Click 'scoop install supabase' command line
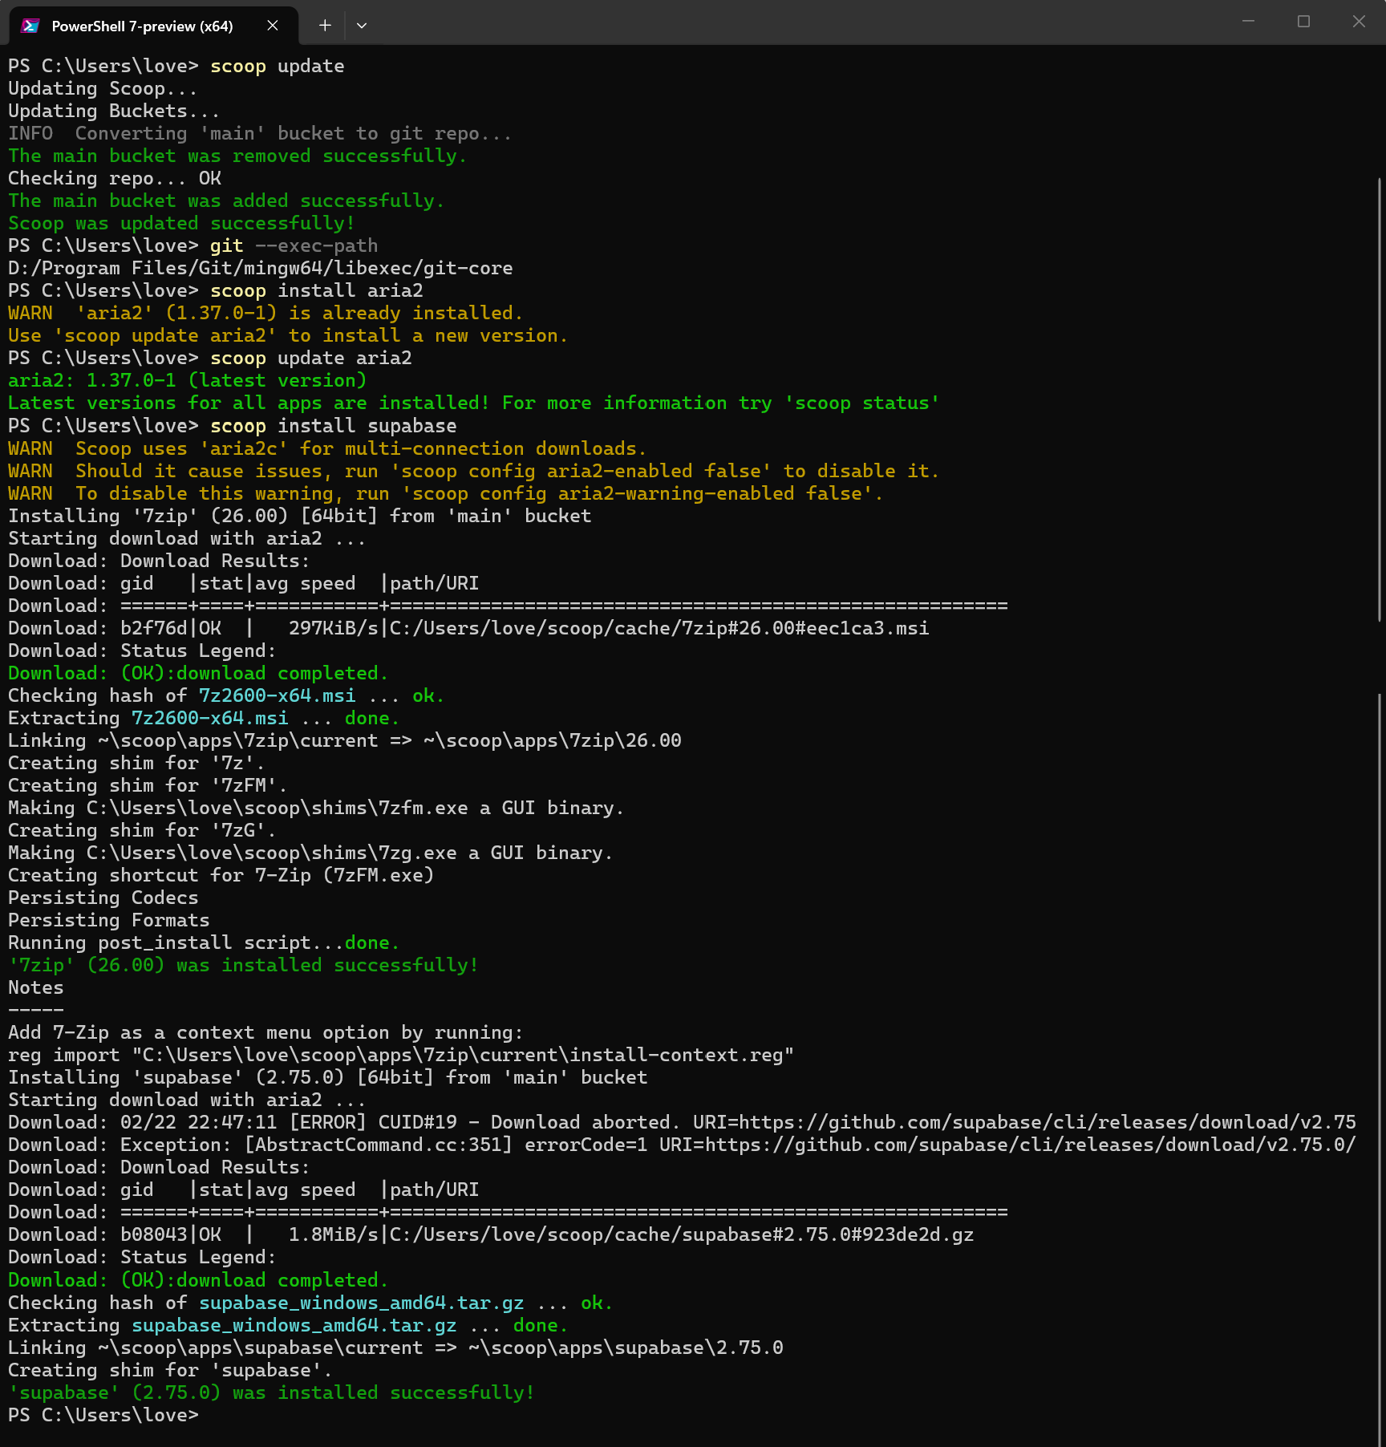This screenshot has height=1447, width=1386. pos(334,426)
